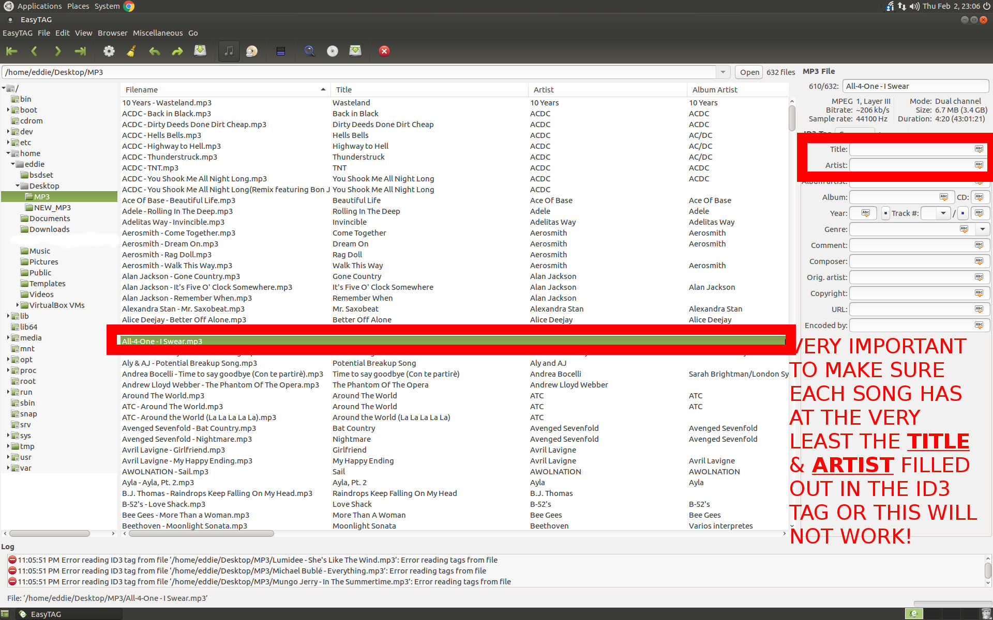The width and height of the screenshot is (993, 620).
Task: Click the Open button next to path
Action: 749,72
